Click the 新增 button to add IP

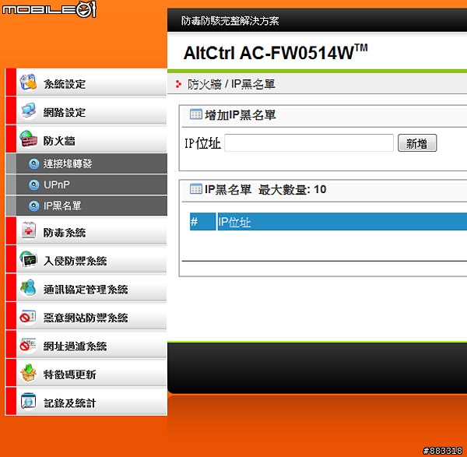[x=417, y=143]
